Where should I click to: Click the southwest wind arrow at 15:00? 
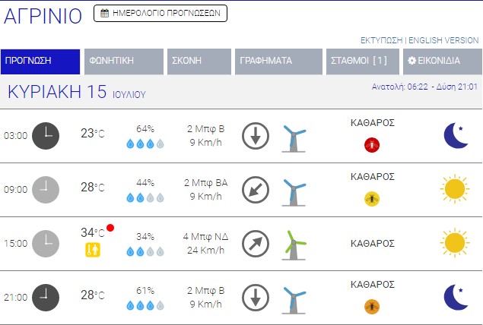256,244
